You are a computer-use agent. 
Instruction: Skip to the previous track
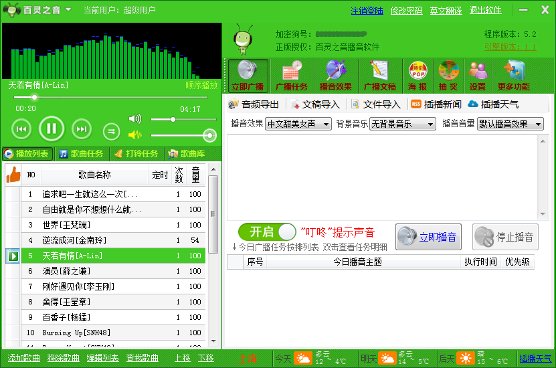(21, 129)
